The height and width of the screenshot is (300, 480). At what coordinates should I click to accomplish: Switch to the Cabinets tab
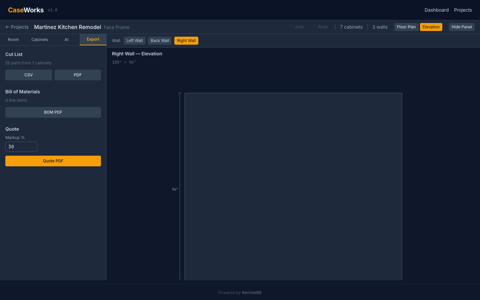click(x=40, y=39)
